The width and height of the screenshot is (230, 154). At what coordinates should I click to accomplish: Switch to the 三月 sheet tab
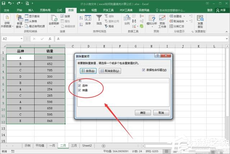click(74, 146)
